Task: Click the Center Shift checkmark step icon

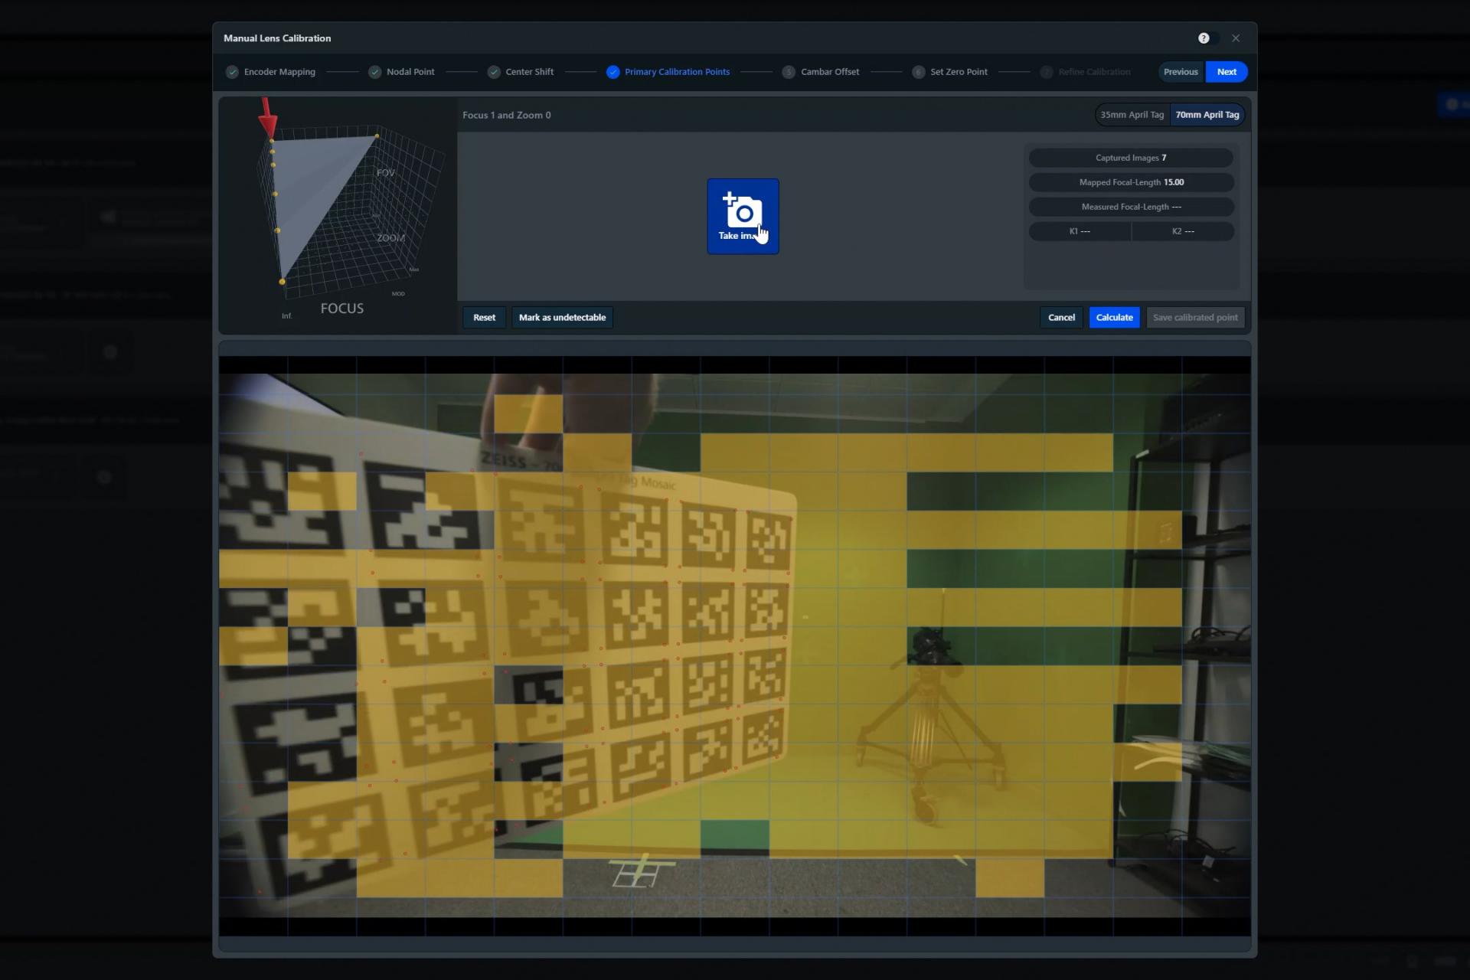Action: point(494,72)
